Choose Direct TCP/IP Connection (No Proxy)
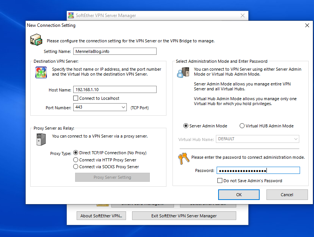Viewport: 314px width, 237px height. 76,153
